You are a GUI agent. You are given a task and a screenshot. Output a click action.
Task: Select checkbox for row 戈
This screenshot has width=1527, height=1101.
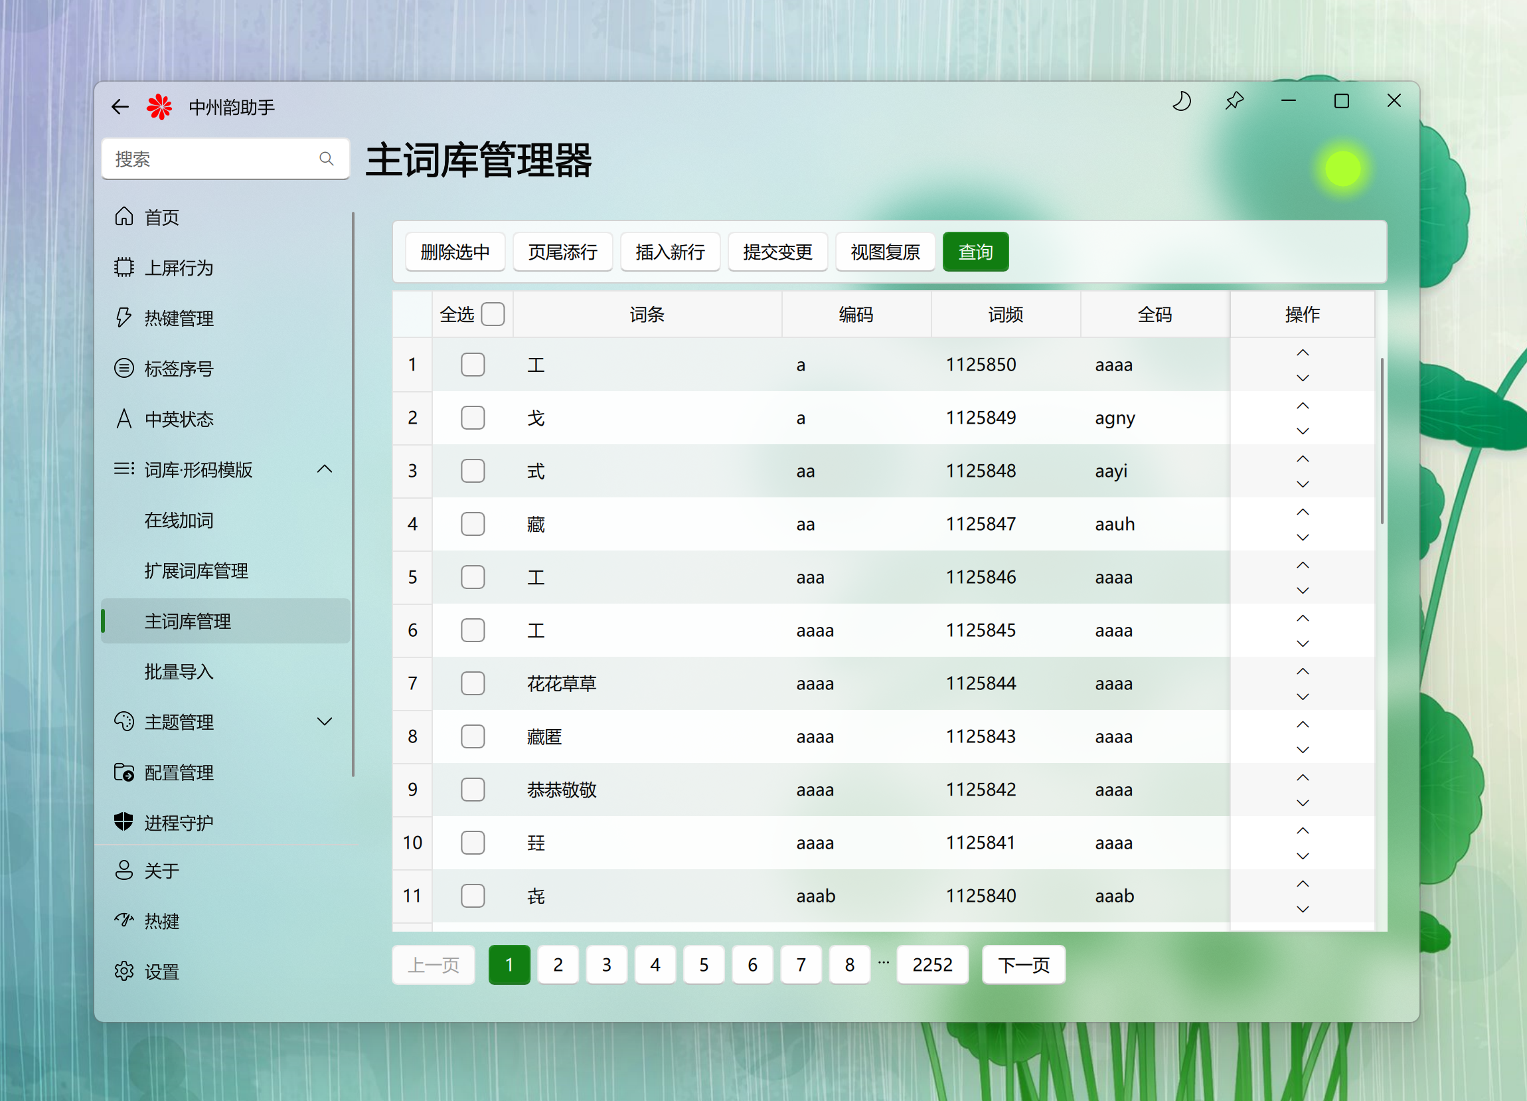pos(473,418)
